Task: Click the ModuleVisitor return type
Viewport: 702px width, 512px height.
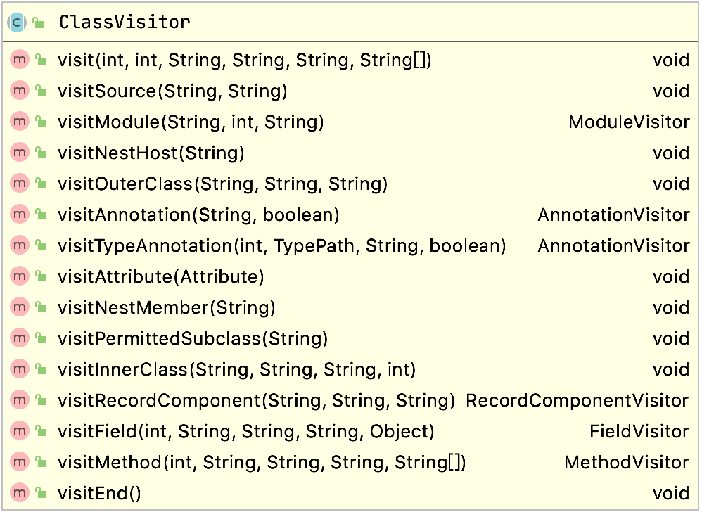Action: coord(629,122)
